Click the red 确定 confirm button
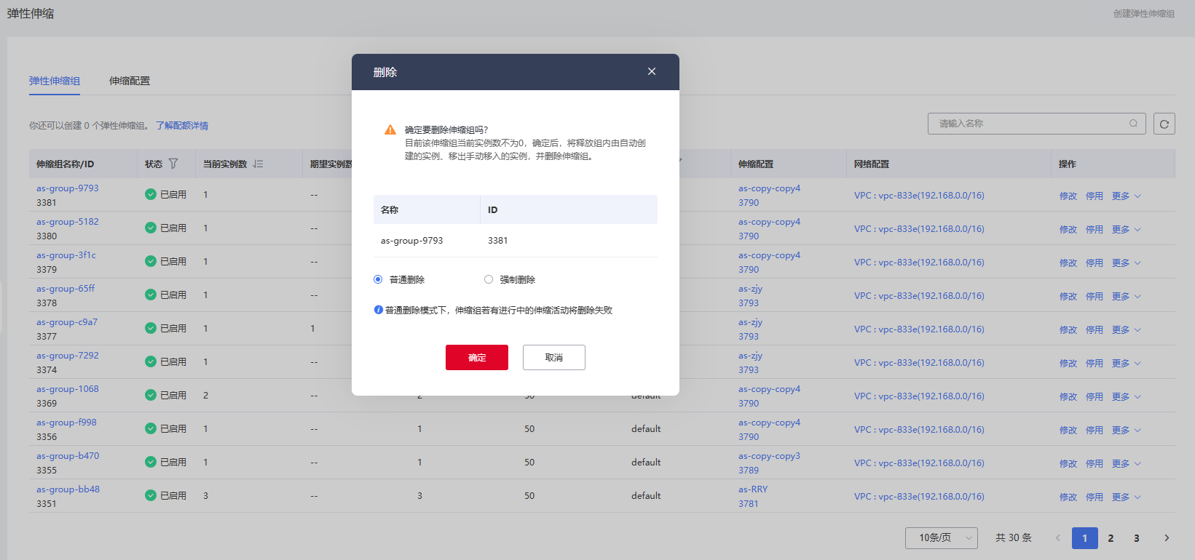Screen dimensions: 1195x560 (x=477, y=357)
